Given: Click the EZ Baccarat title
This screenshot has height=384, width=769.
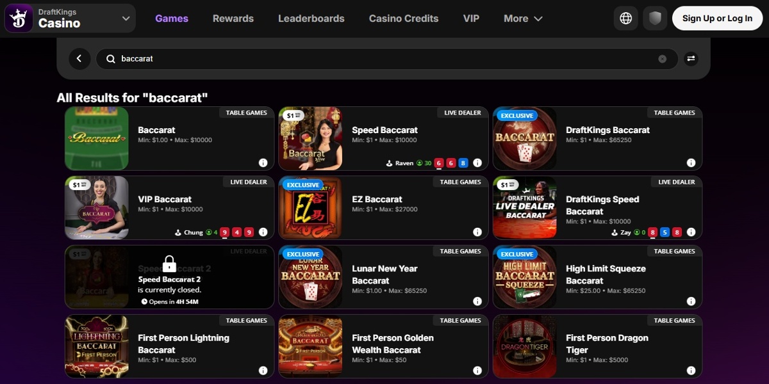Looking at the screenshot, I should [377, 200].
